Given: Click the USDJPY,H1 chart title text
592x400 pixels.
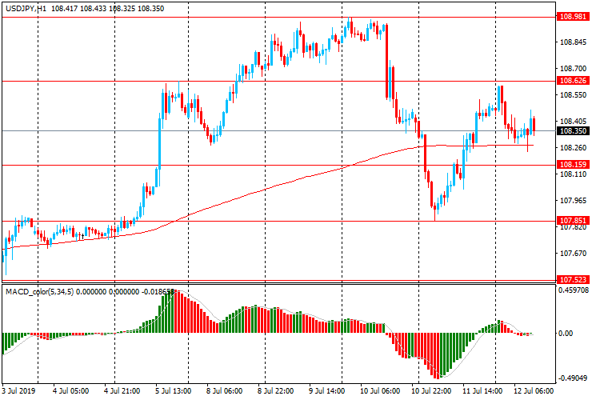Looking at the screenshot, I should coord(26,8).
